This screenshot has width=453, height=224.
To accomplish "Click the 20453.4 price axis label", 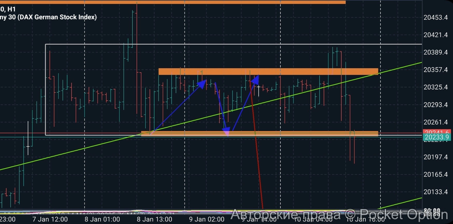I will tap(435, 17).
